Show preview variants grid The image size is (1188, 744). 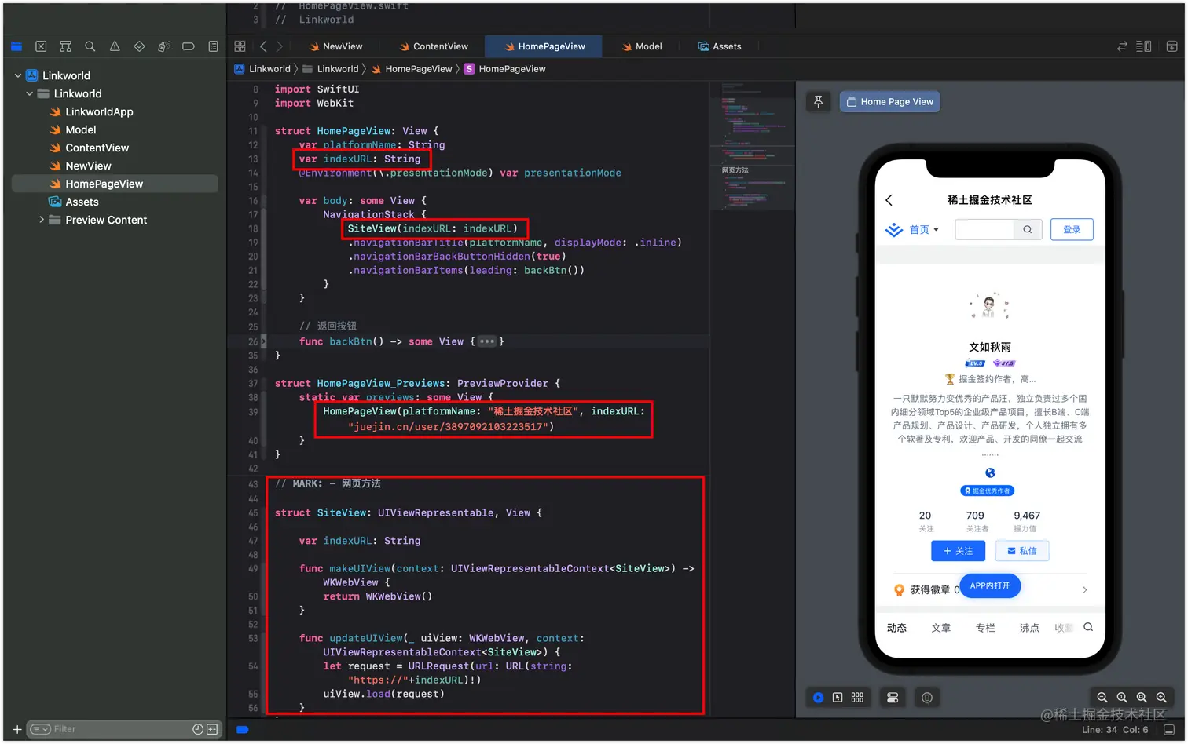pyautogui.click(x=857, y=697)
